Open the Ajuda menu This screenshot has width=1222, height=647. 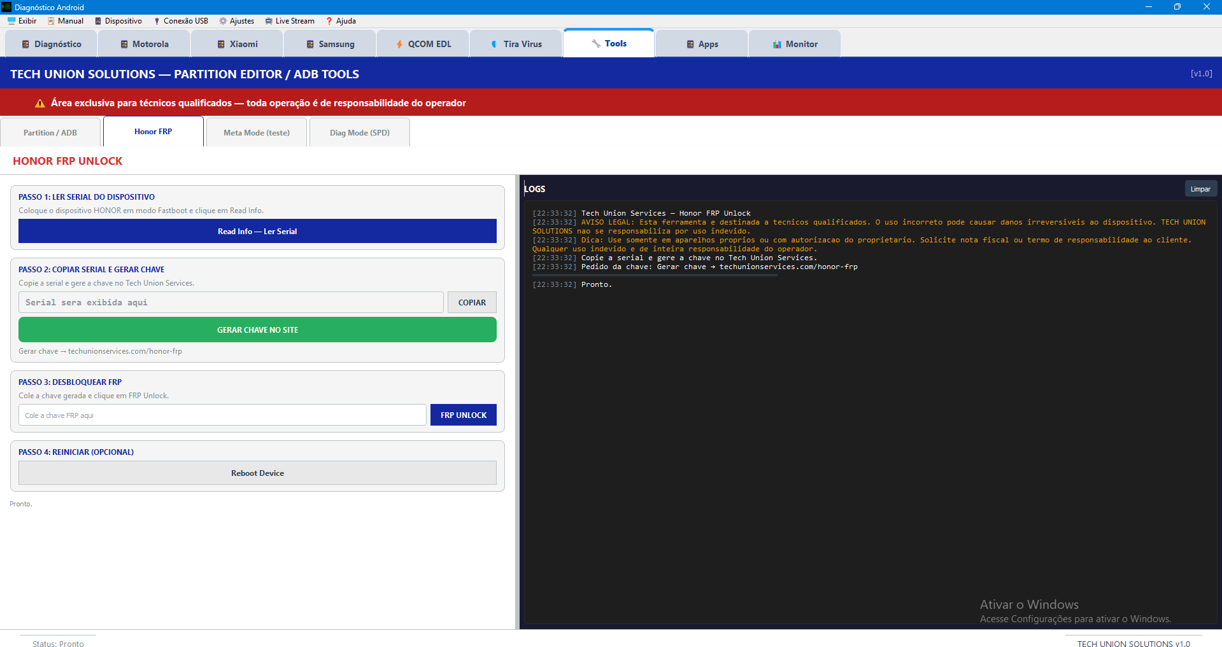coord(341,21)
